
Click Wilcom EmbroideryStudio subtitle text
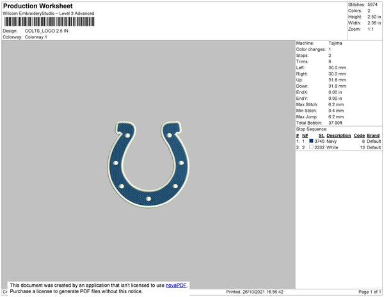49,13
